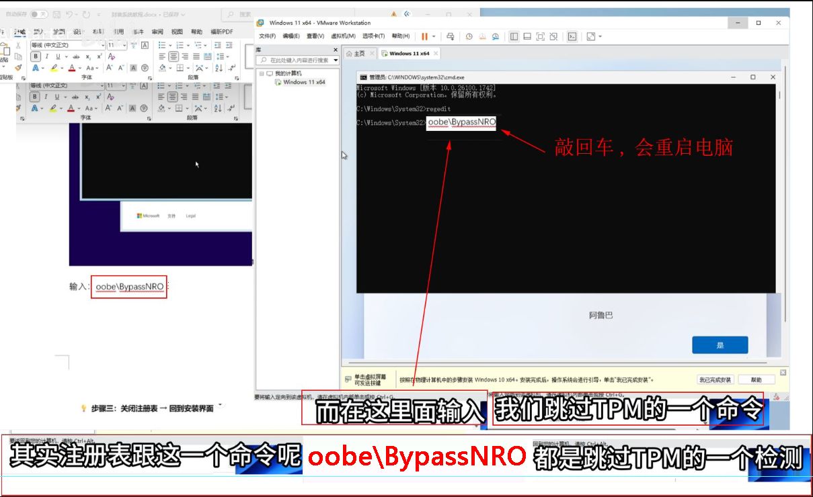
Task: Select Windows 11 x64 in the library tree
Action: click(304, 82)
